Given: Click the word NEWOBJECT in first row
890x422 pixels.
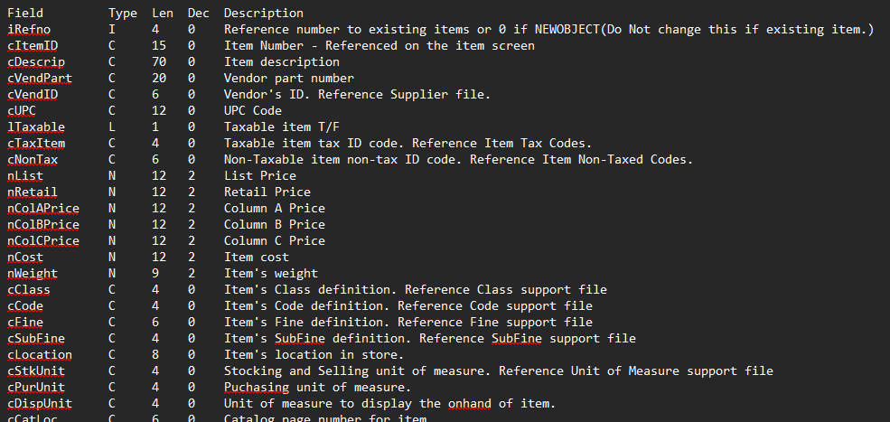Looking at the screenshot, I should point(567,29).
